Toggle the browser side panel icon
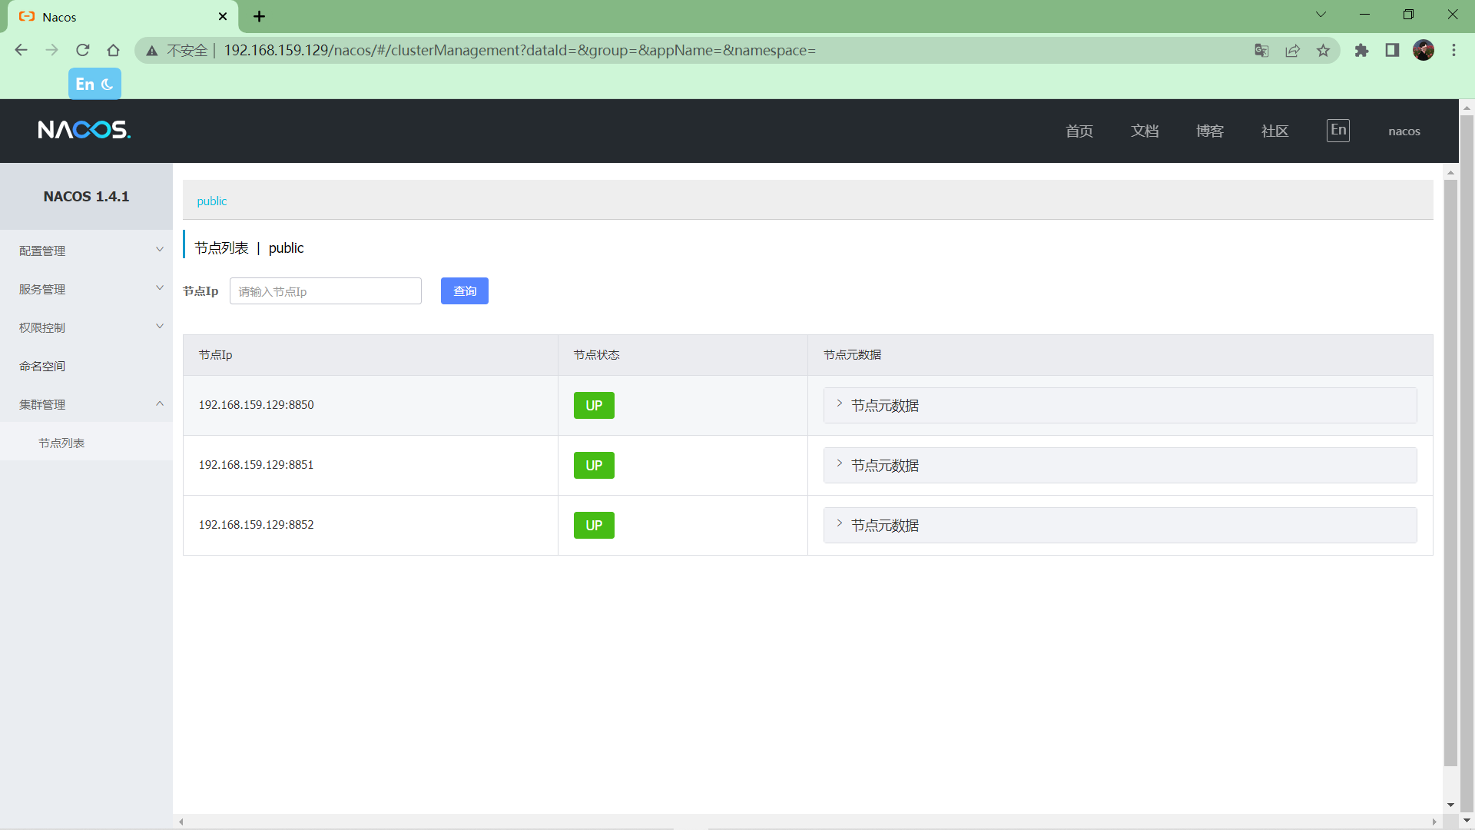This screenshot has height=830, width=1475. click(x=1392, y=50)
